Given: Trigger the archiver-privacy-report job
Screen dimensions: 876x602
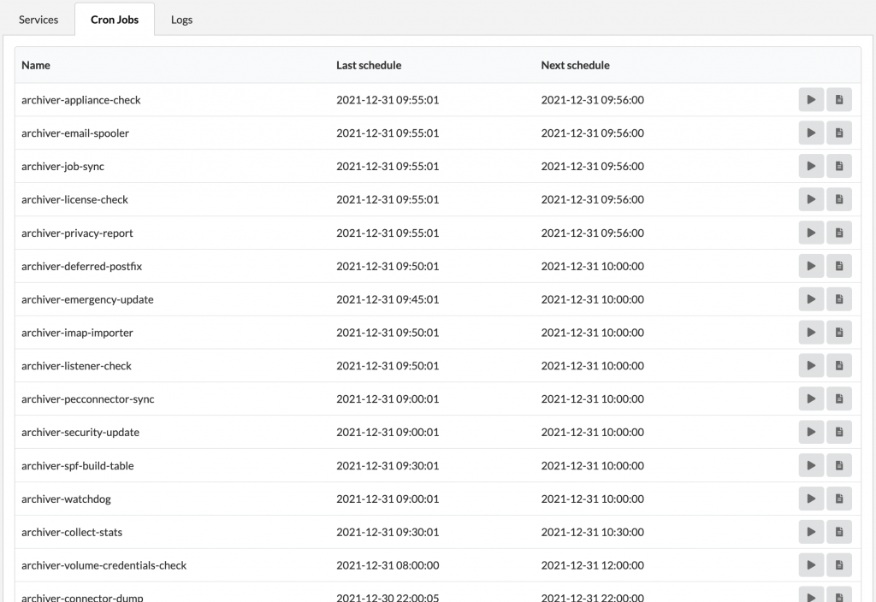Looking at the screenshot, I should (x=811, y=233).
